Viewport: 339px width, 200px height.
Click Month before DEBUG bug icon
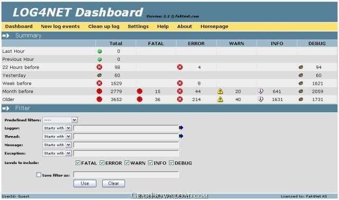tap(301, 91)
